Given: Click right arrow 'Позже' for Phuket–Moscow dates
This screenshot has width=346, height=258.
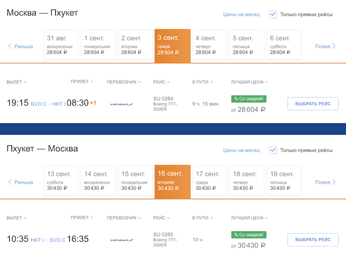Looking at the screenshot, I should pyautogui.click(x=325, y=182).
